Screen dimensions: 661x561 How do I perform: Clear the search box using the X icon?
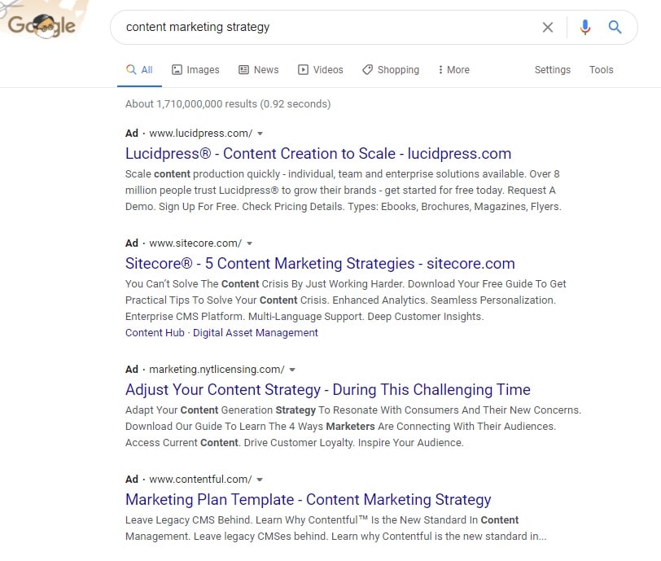coord(548,27)
